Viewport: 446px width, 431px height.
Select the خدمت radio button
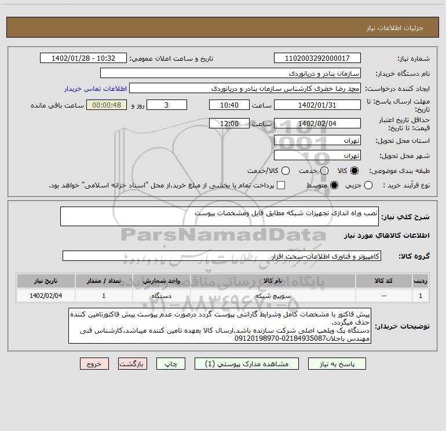point(324,171)
